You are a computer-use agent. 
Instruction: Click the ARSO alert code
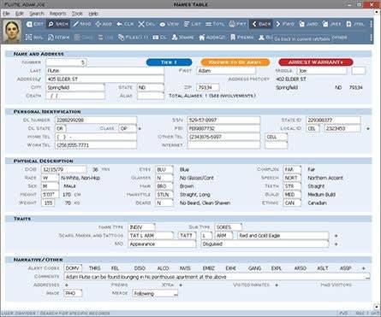point(301,268)
